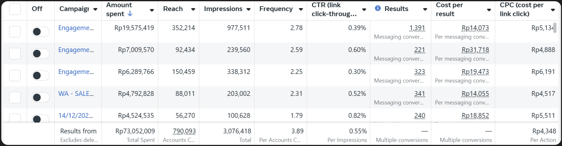Open the Campaign column dropdown arrow

(95, 9)
